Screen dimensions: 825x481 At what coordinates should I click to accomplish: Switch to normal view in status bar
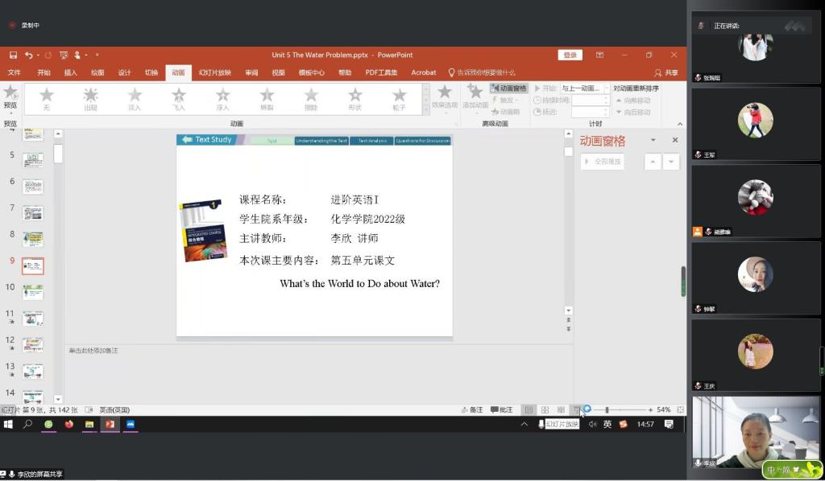click(529, 409)
